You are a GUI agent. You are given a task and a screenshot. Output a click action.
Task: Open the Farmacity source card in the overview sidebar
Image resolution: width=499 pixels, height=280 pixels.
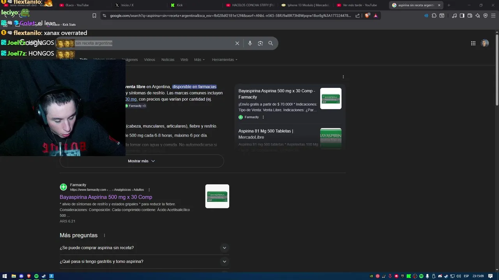(x=290, y=103)
